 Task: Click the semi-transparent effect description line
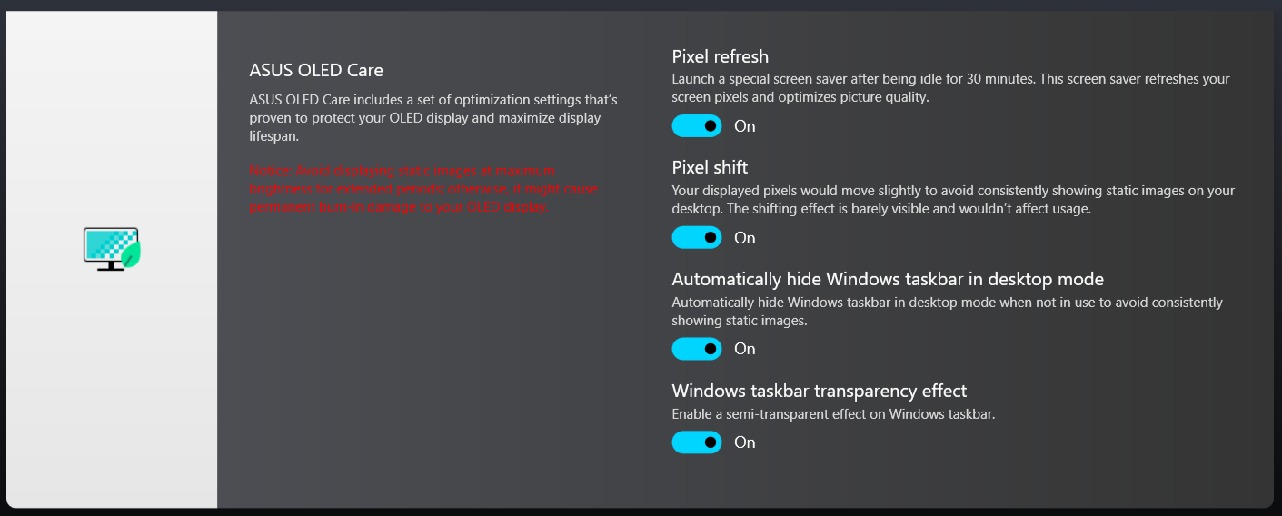[833, 414]
